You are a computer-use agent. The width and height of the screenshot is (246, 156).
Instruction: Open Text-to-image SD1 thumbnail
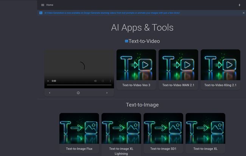[x=163, y=128]
